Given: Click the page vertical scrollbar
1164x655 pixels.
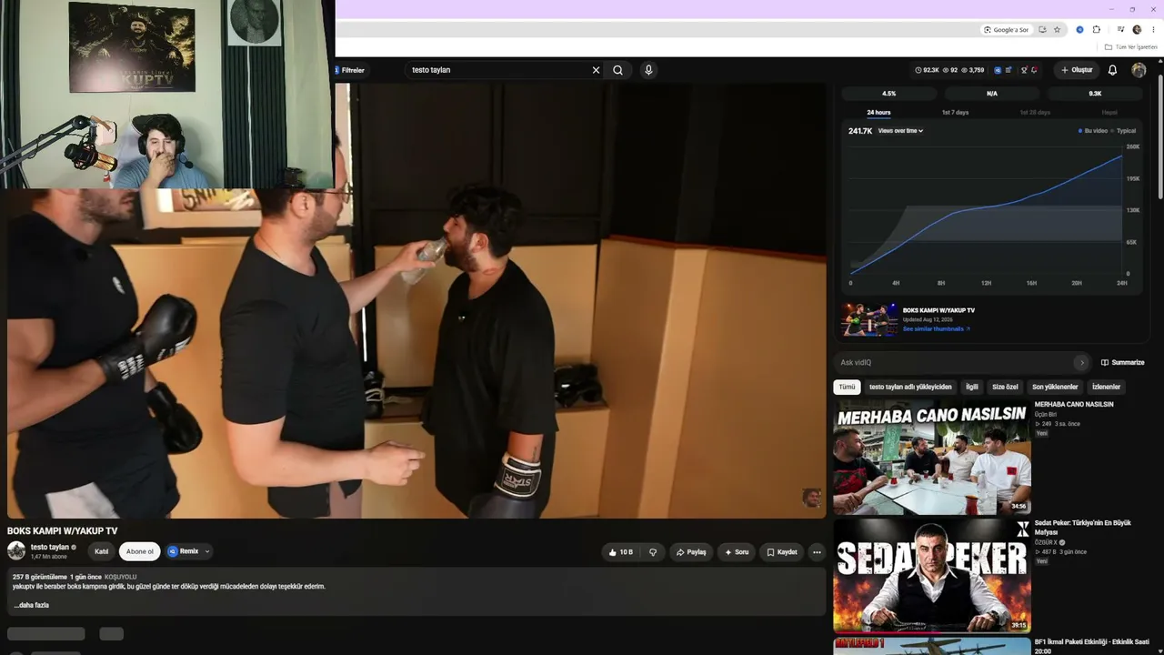Looking at the screenshot, I should pos(1159,136).
